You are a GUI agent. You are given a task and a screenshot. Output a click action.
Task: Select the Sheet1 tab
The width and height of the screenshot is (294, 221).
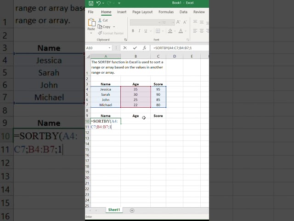click(x=114, y=210)
